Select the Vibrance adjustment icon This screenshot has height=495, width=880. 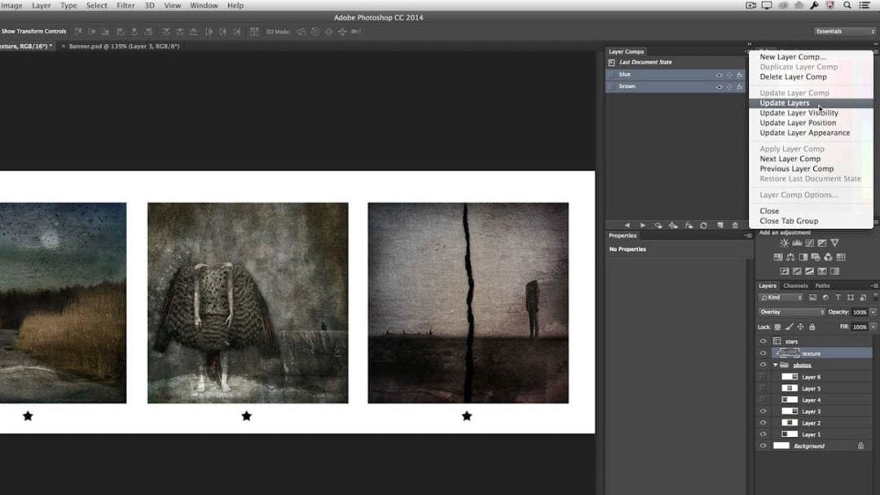click(834, 243)
